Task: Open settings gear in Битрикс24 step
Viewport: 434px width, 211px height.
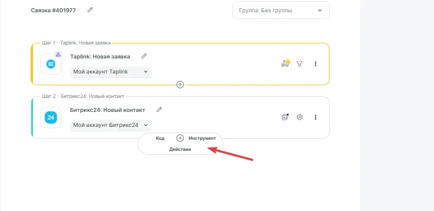Action: (299, 117)
